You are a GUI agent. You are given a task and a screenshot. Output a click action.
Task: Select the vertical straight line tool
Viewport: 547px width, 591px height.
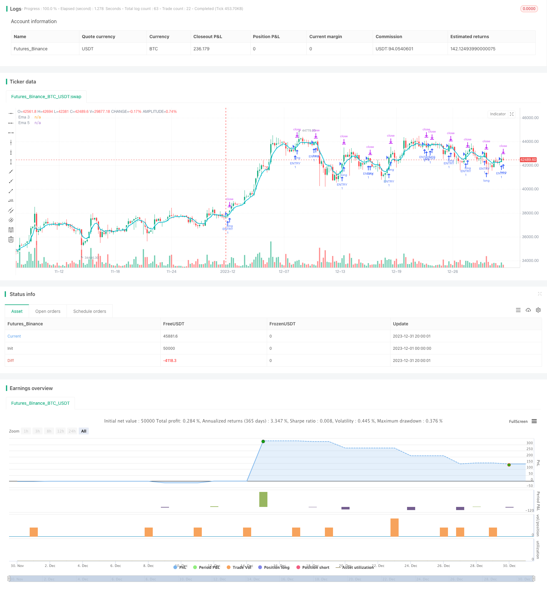tap(11, 143)
